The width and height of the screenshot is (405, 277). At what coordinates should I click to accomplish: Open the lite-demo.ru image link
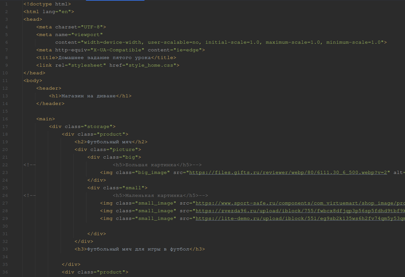[300, 219]
